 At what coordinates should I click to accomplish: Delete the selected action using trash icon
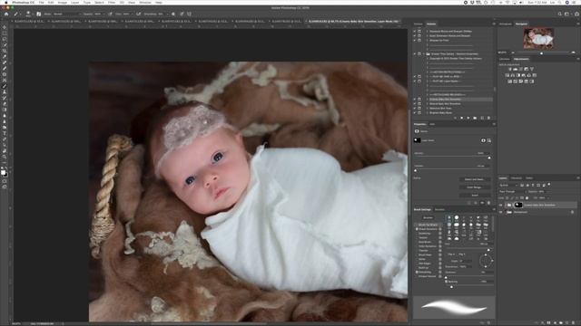pyautogui.click(x=488, y=118)
